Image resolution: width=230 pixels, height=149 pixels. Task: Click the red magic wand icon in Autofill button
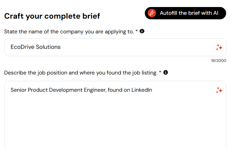[152, 13]
